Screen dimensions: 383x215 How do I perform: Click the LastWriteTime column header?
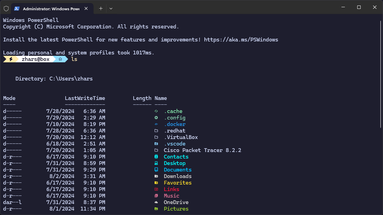[x=85, y=98]
